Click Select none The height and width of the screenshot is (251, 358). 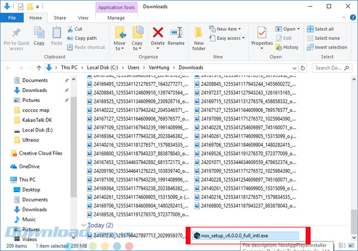click(323, 38)
